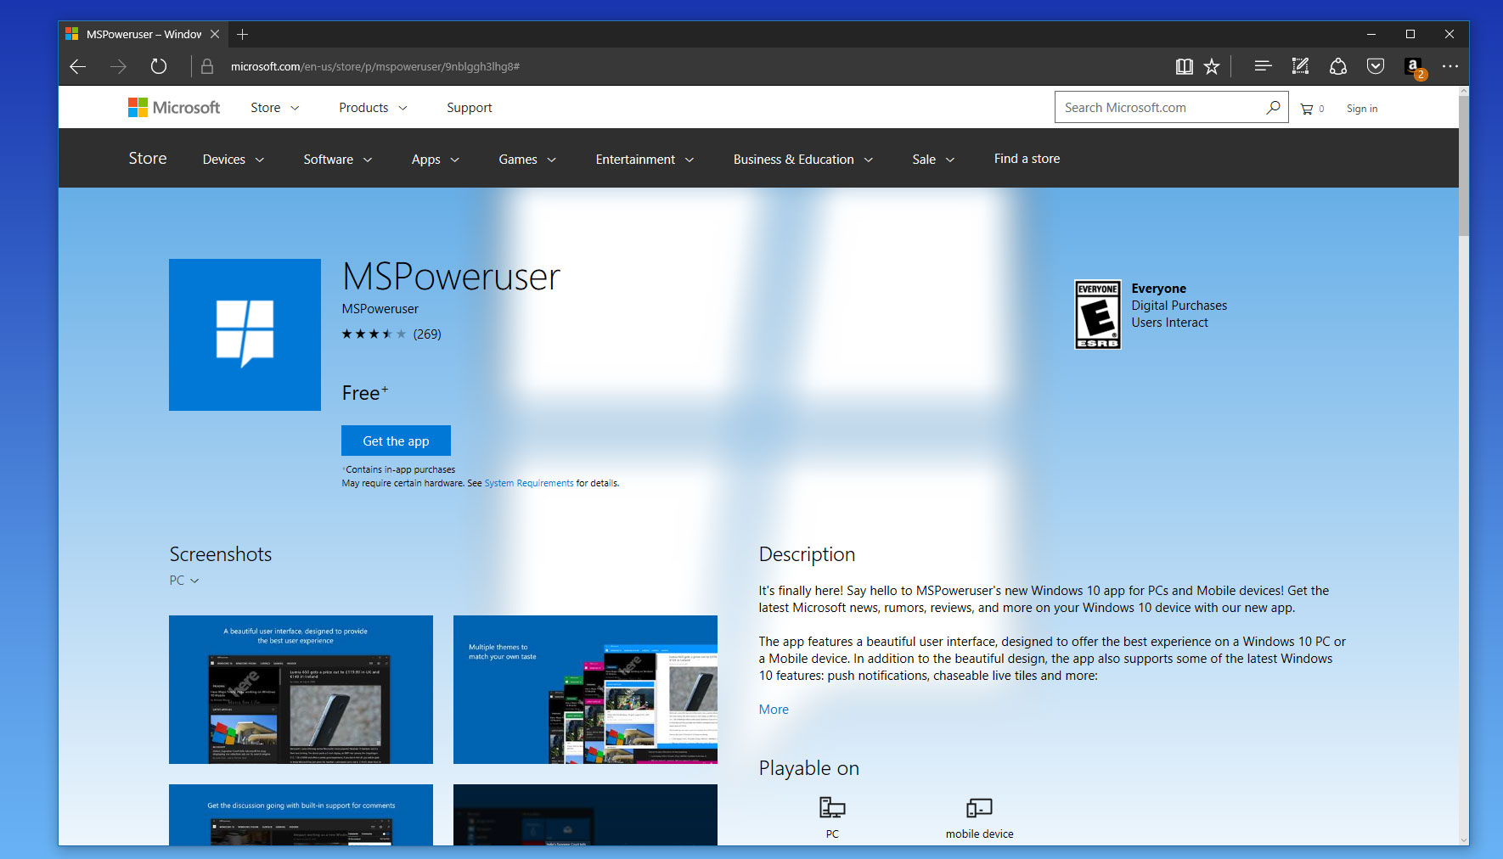The width and height of the screenshot is (1503, 859).
Task: Open a new browser tab
Action: [243, 34]
